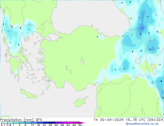Click the legend label '25'
This screenshot has height=126, width=164.
pos(50,125)
